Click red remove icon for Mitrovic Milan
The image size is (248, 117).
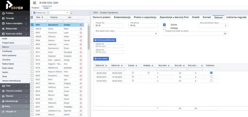click(81, 37)
